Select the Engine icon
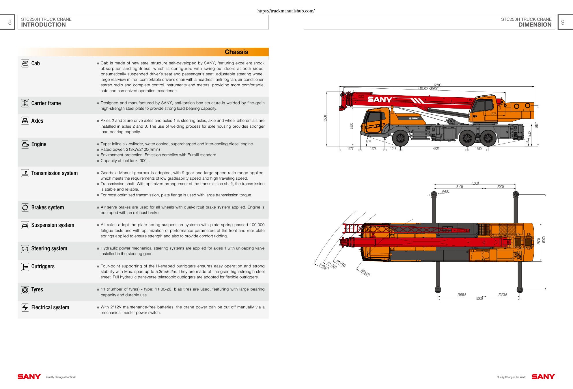 pos(25,144)
